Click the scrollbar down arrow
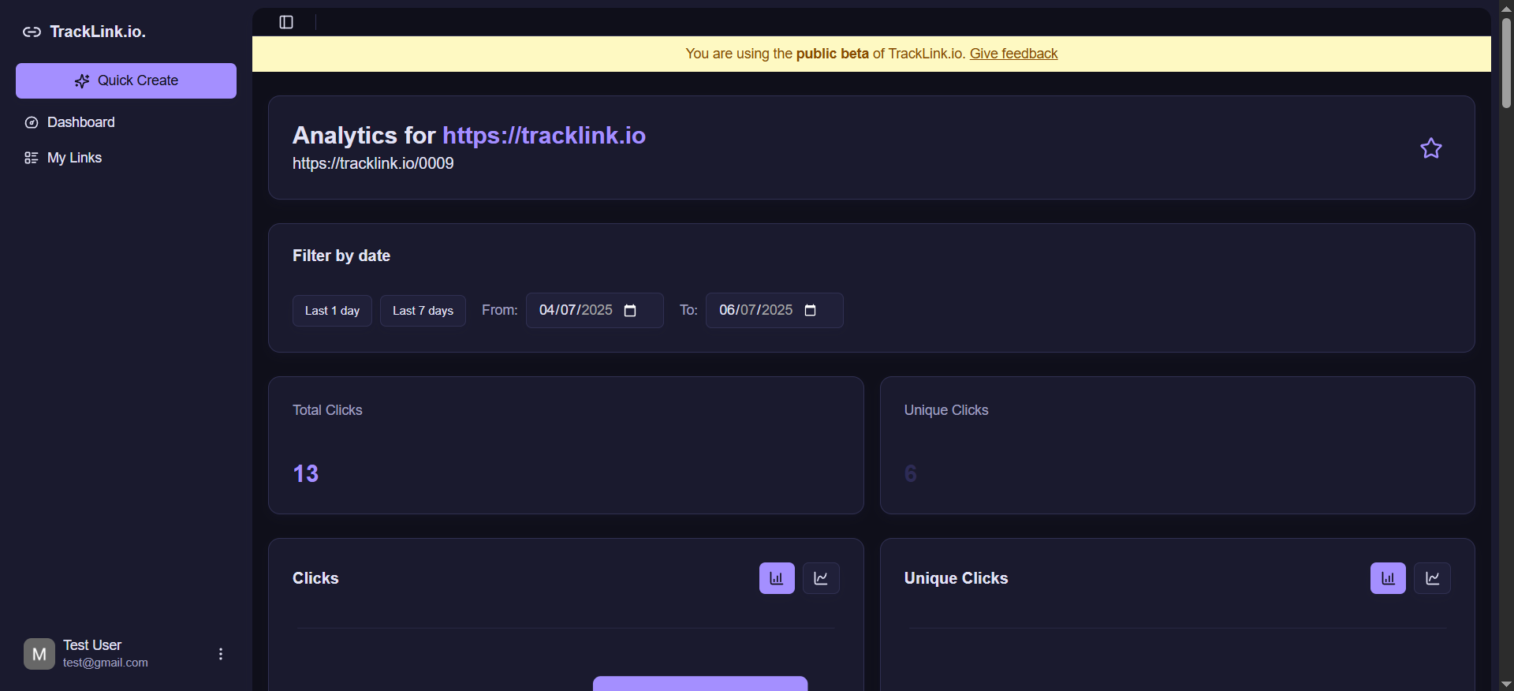This screenshot has width=1514, height=691. coord(1506,684)
